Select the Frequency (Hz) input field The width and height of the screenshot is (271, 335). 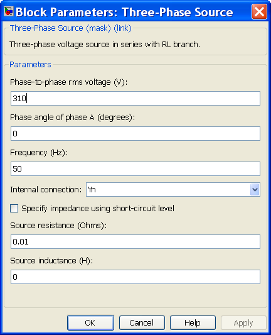(135, 169)
